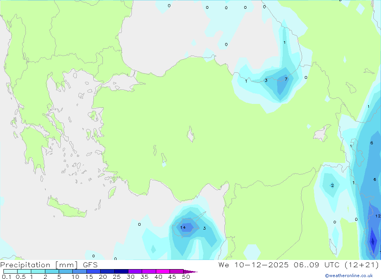Click the '(12+21)' forecast run text
381x279 pixels.
[362, 265]
